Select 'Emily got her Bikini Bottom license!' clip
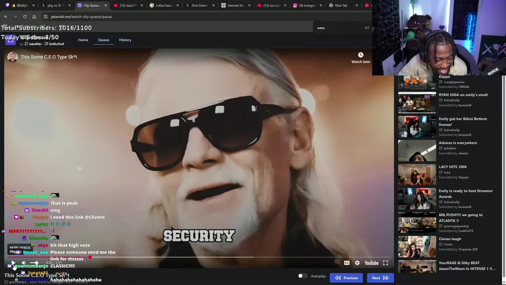 (x=463, y=122)
